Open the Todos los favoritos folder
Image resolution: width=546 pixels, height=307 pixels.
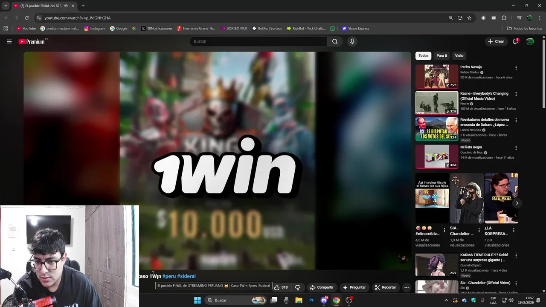[524, 29]
